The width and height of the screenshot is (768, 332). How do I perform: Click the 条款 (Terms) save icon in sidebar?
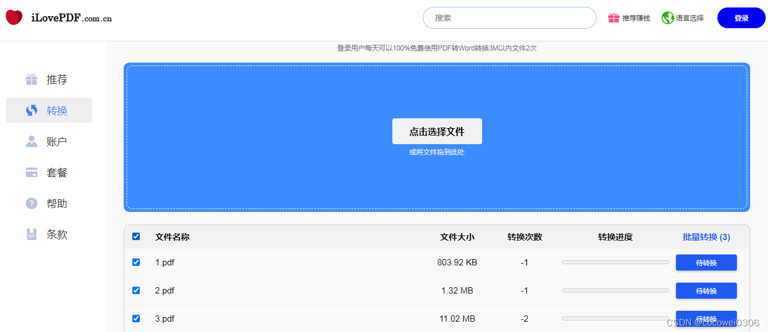coord(32,234)
